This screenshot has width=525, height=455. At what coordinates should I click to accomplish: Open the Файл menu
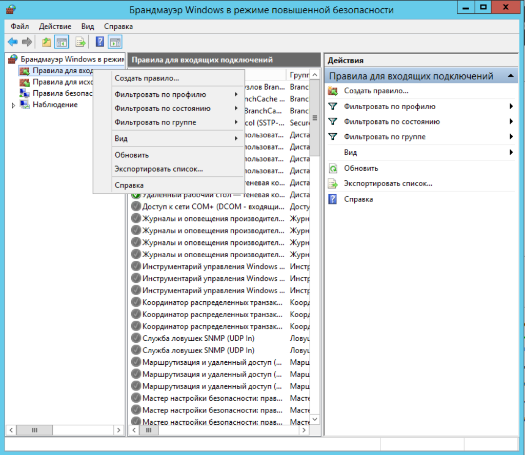[x=20, y=27]
